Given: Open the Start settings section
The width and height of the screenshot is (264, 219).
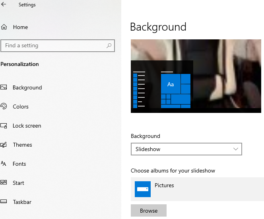Looking at the screenshot, I should pyautogui.click(x=18, y=183).
